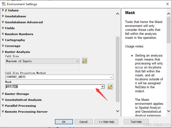Image resolution: width=172 pixels, height=128 pixels.
Task: Click settings list scroll up arrow
Action: (118, 14)
